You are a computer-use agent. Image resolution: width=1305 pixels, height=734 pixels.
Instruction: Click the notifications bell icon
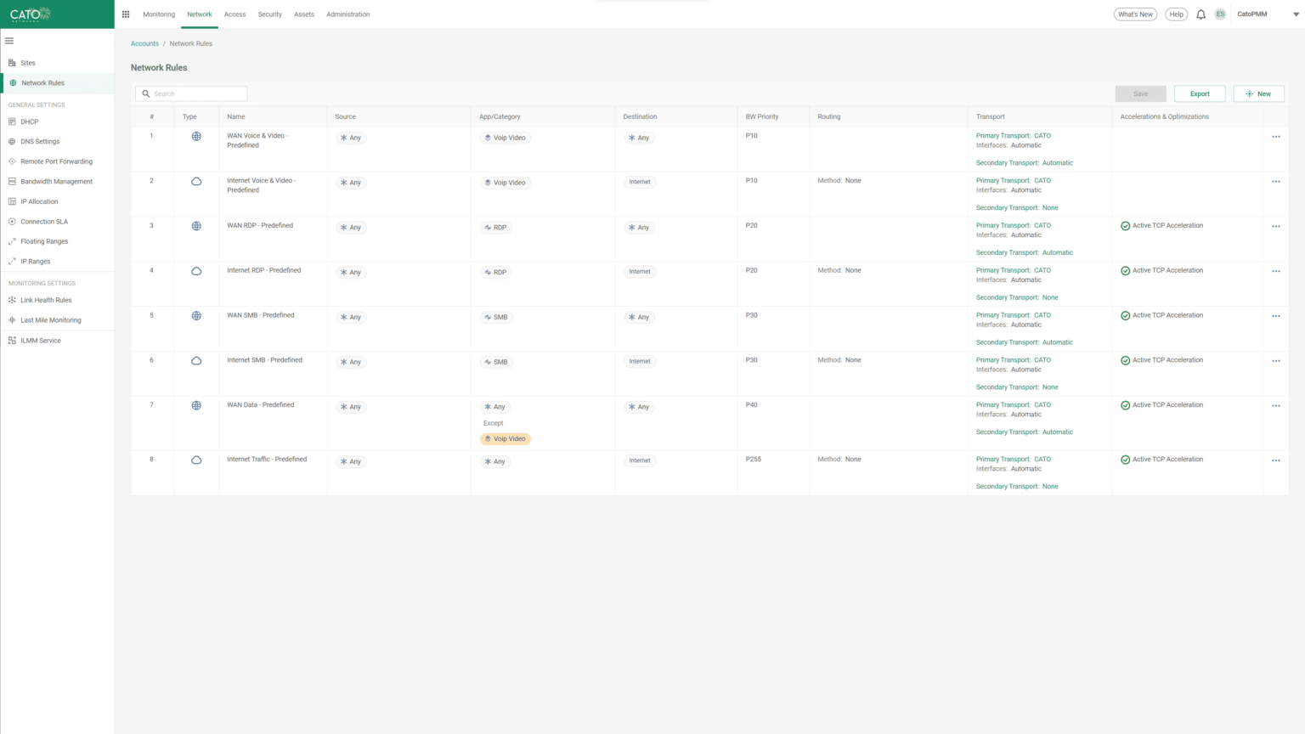[1200, 14]
